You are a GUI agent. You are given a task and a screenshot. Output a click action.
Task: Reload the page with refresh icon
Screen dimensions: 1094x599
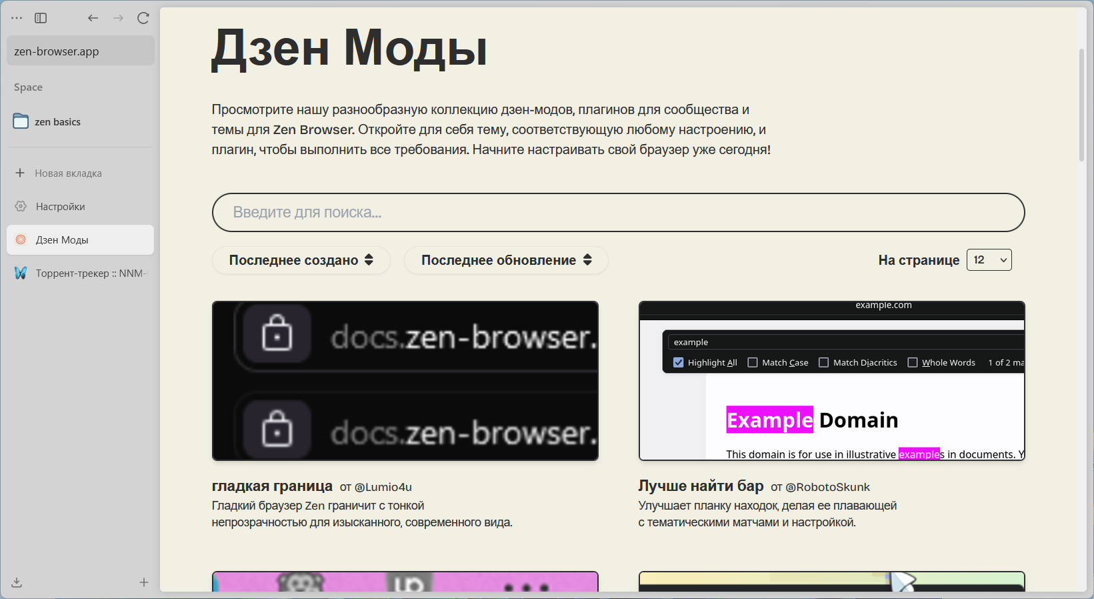pyautogui.click(x=143, y=18)
